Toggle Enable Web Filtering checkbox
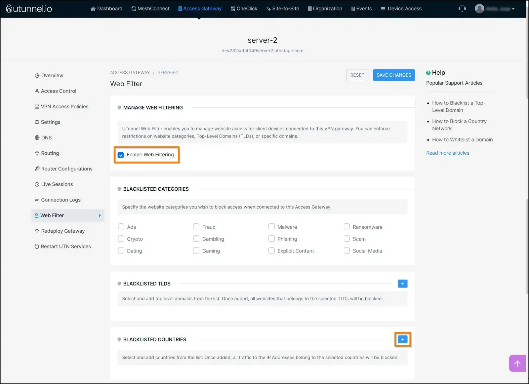This screenshot has width=529, height=384. tap(121, 155)
